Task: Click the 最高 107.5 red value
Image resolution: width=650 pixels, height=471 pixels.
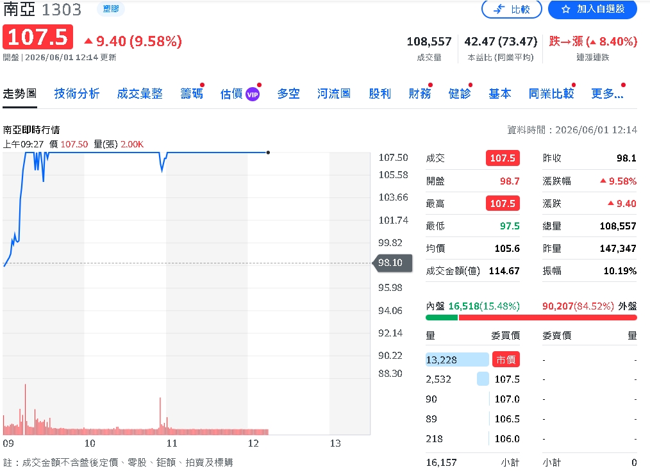Action: pyautogui.click(x=503, y=203)
